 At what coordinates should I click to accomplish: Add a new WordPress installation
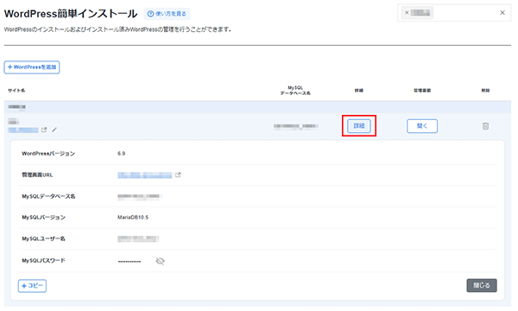tap(32, 67)
